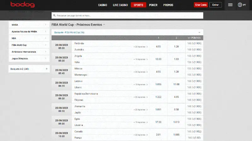Click the Bodog logo
252x141 pixels.
(x=22, y=5)
